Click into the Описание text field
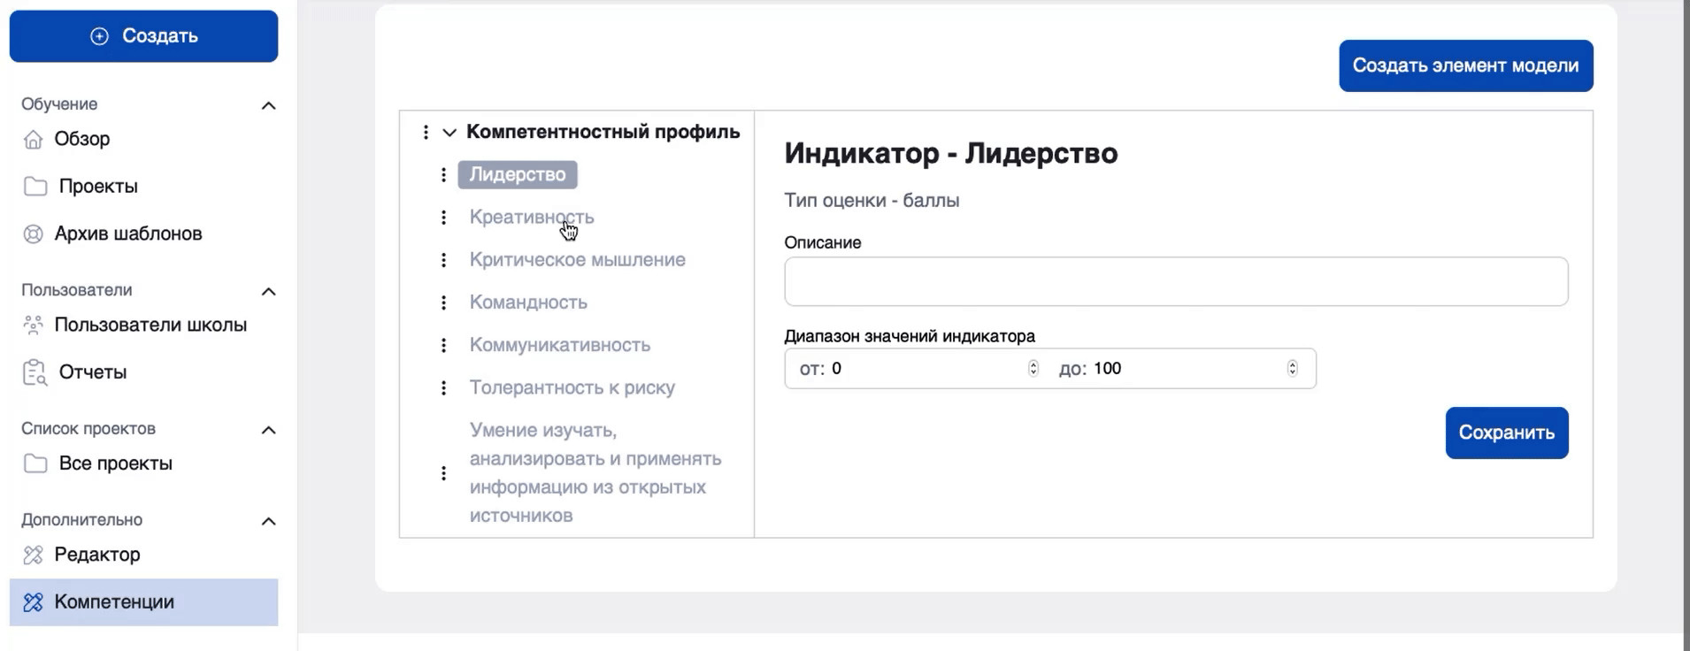 (1175, 281)
